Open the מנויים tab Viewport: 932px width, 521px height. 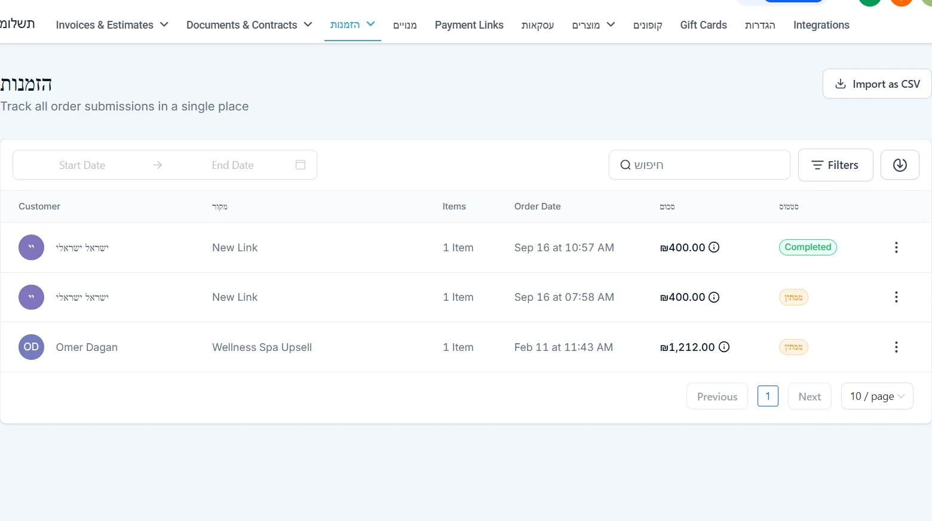[x=404, y=25]
